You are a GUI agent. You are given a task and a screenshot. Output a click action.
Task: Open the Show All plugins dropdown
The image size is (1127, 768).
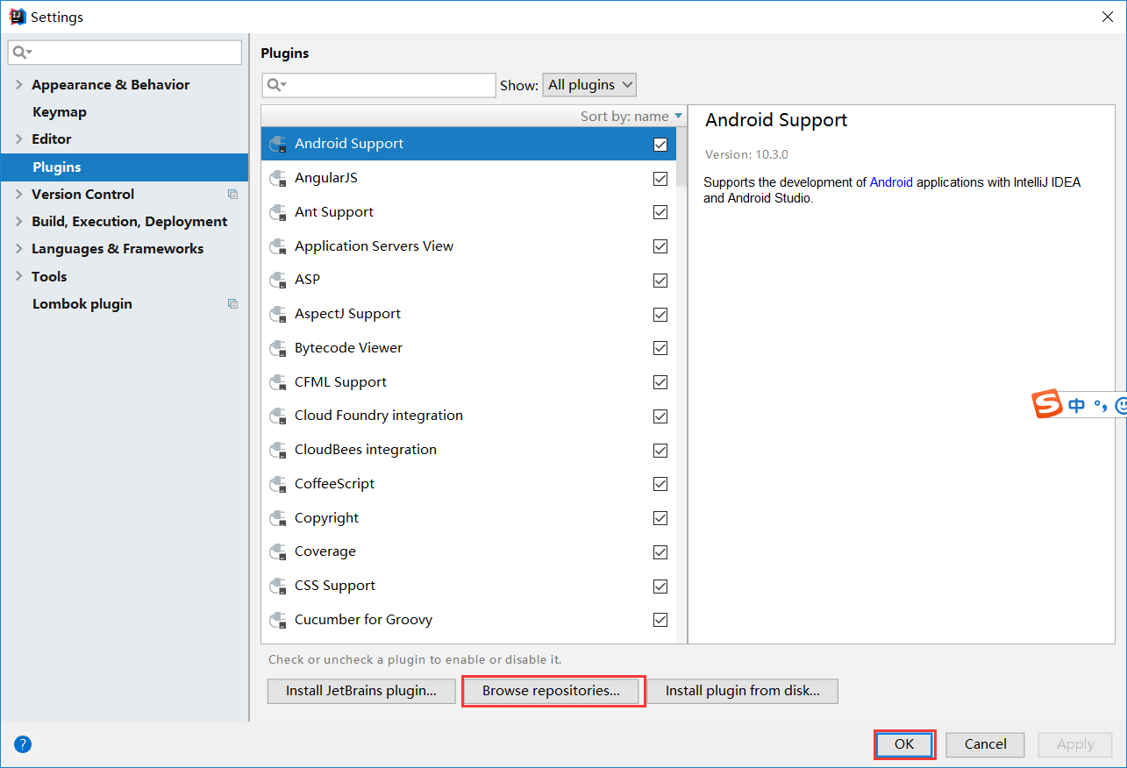589,85
